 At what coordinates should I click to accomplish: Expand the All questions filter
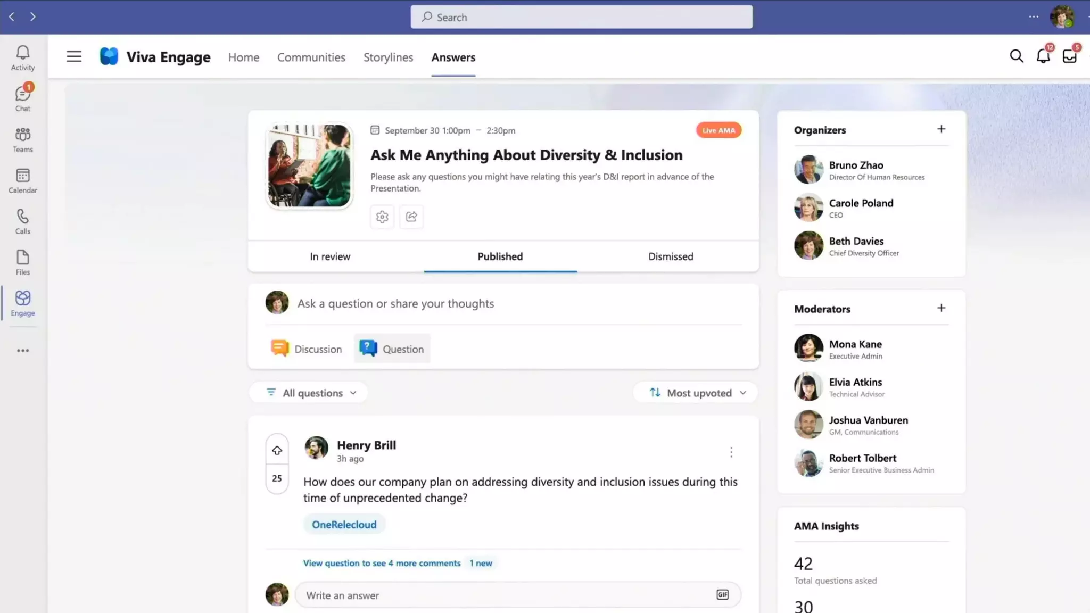click(x=312, y=393)
